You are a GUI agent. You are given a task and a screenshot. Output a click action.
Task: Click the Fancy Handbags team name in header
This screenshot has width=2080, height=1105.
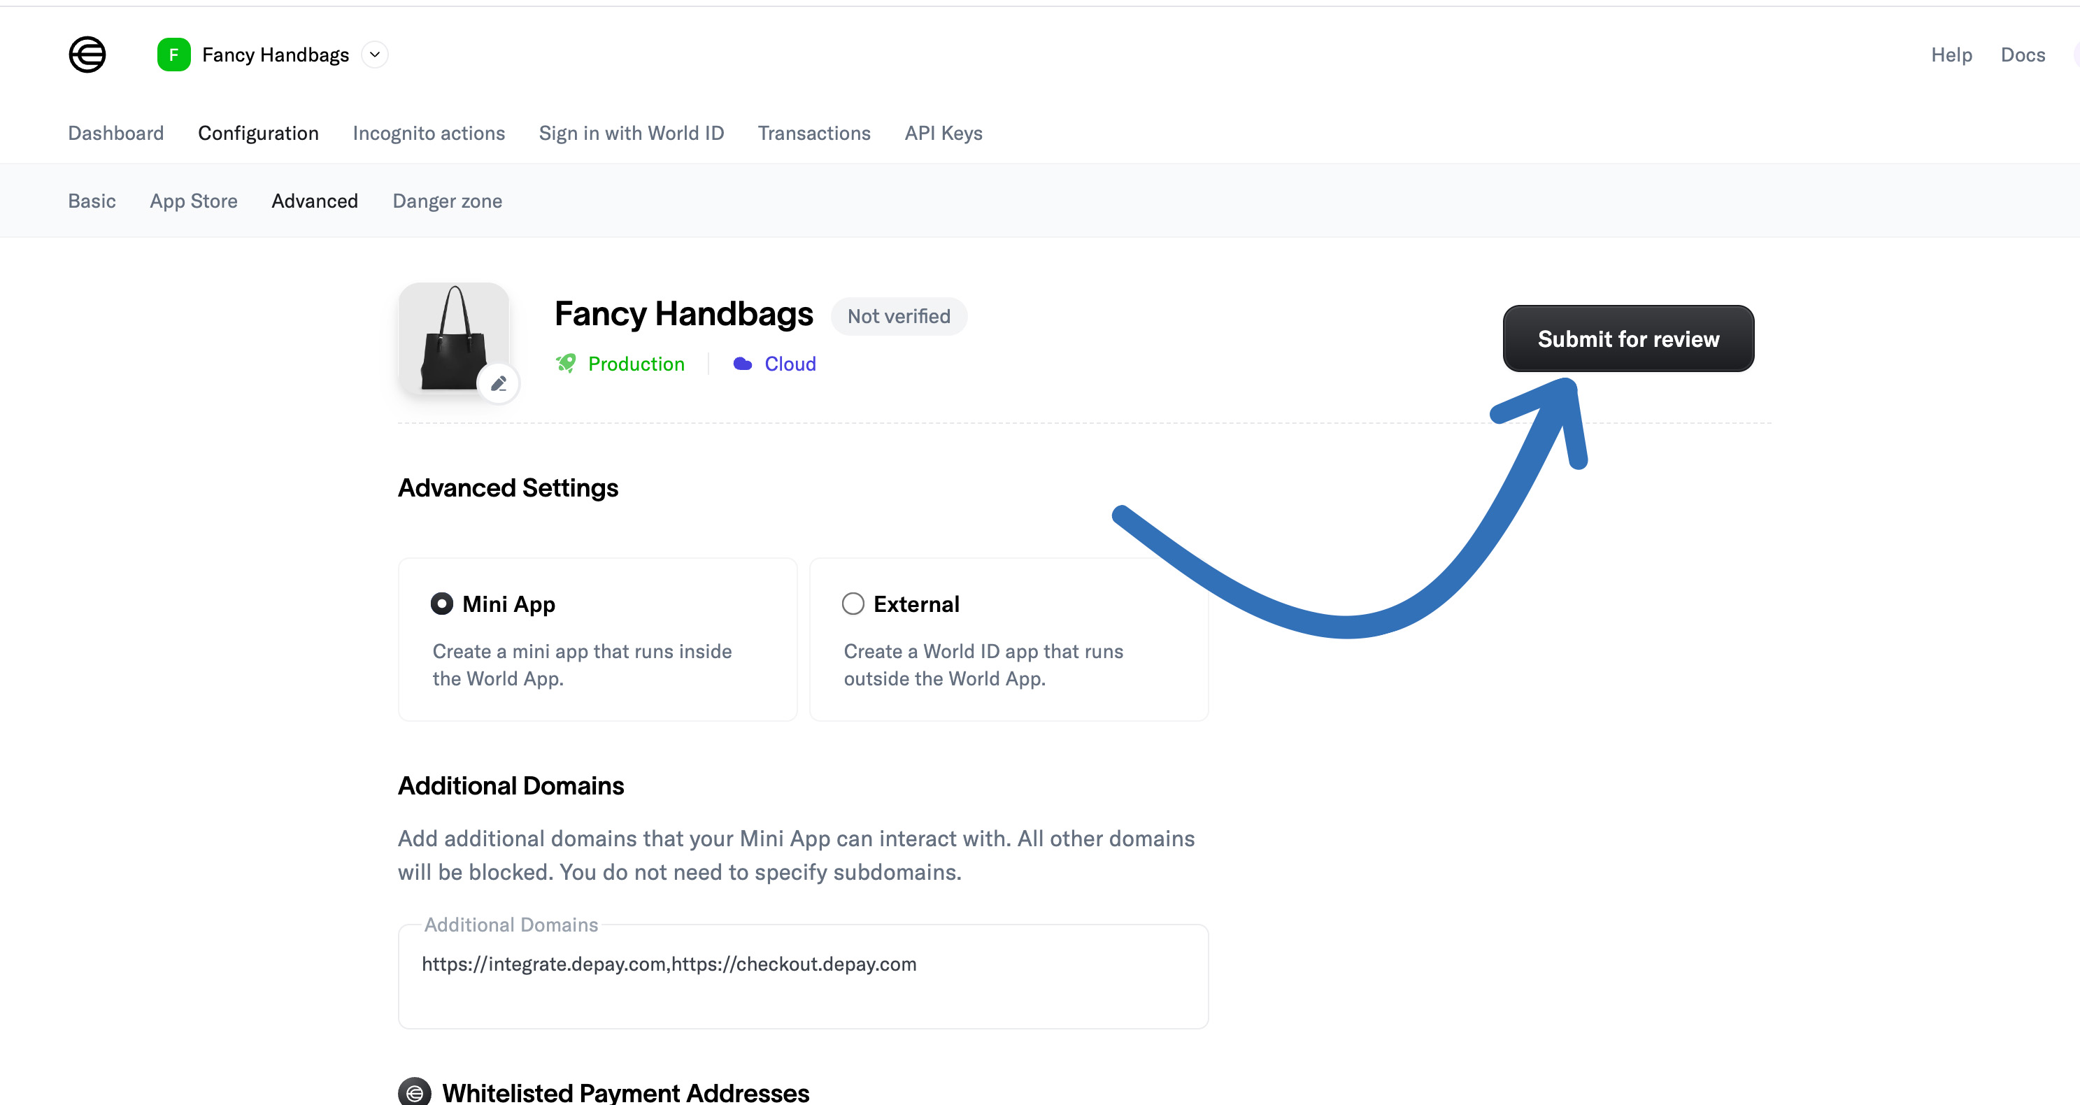[x=276, y=55]
